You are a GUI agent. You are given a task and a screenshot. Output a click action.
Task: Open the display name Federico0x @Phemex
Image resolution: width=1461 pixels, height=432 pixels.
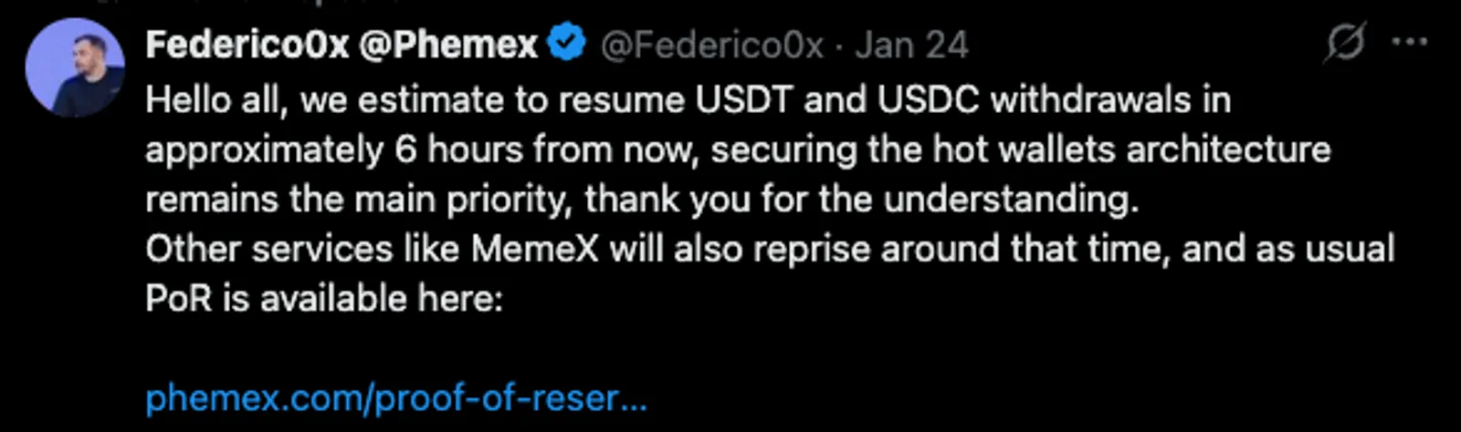[342, 45]
